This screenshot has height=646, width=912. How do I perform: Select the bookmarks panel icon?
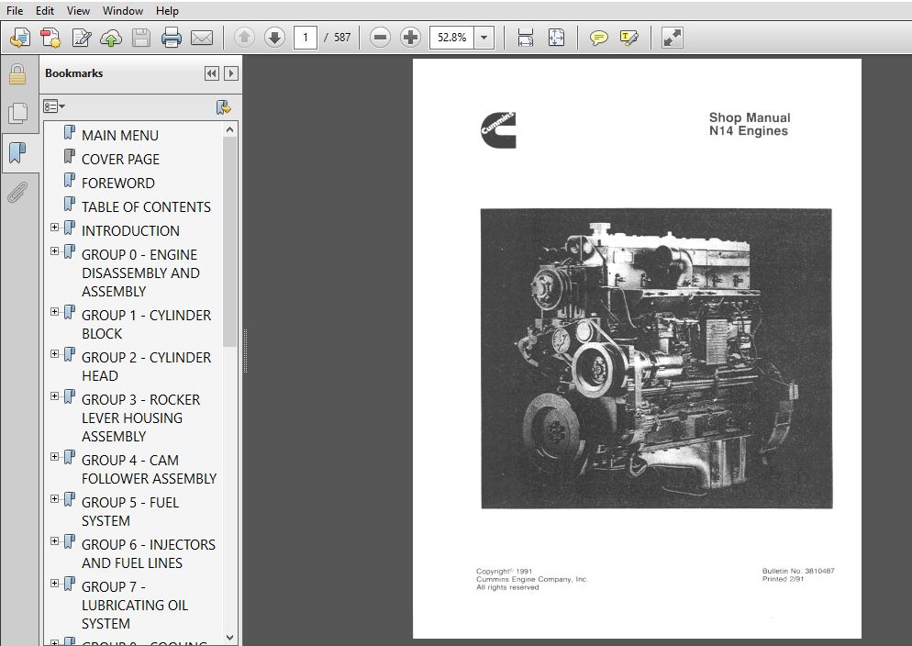tap(18, 153)
